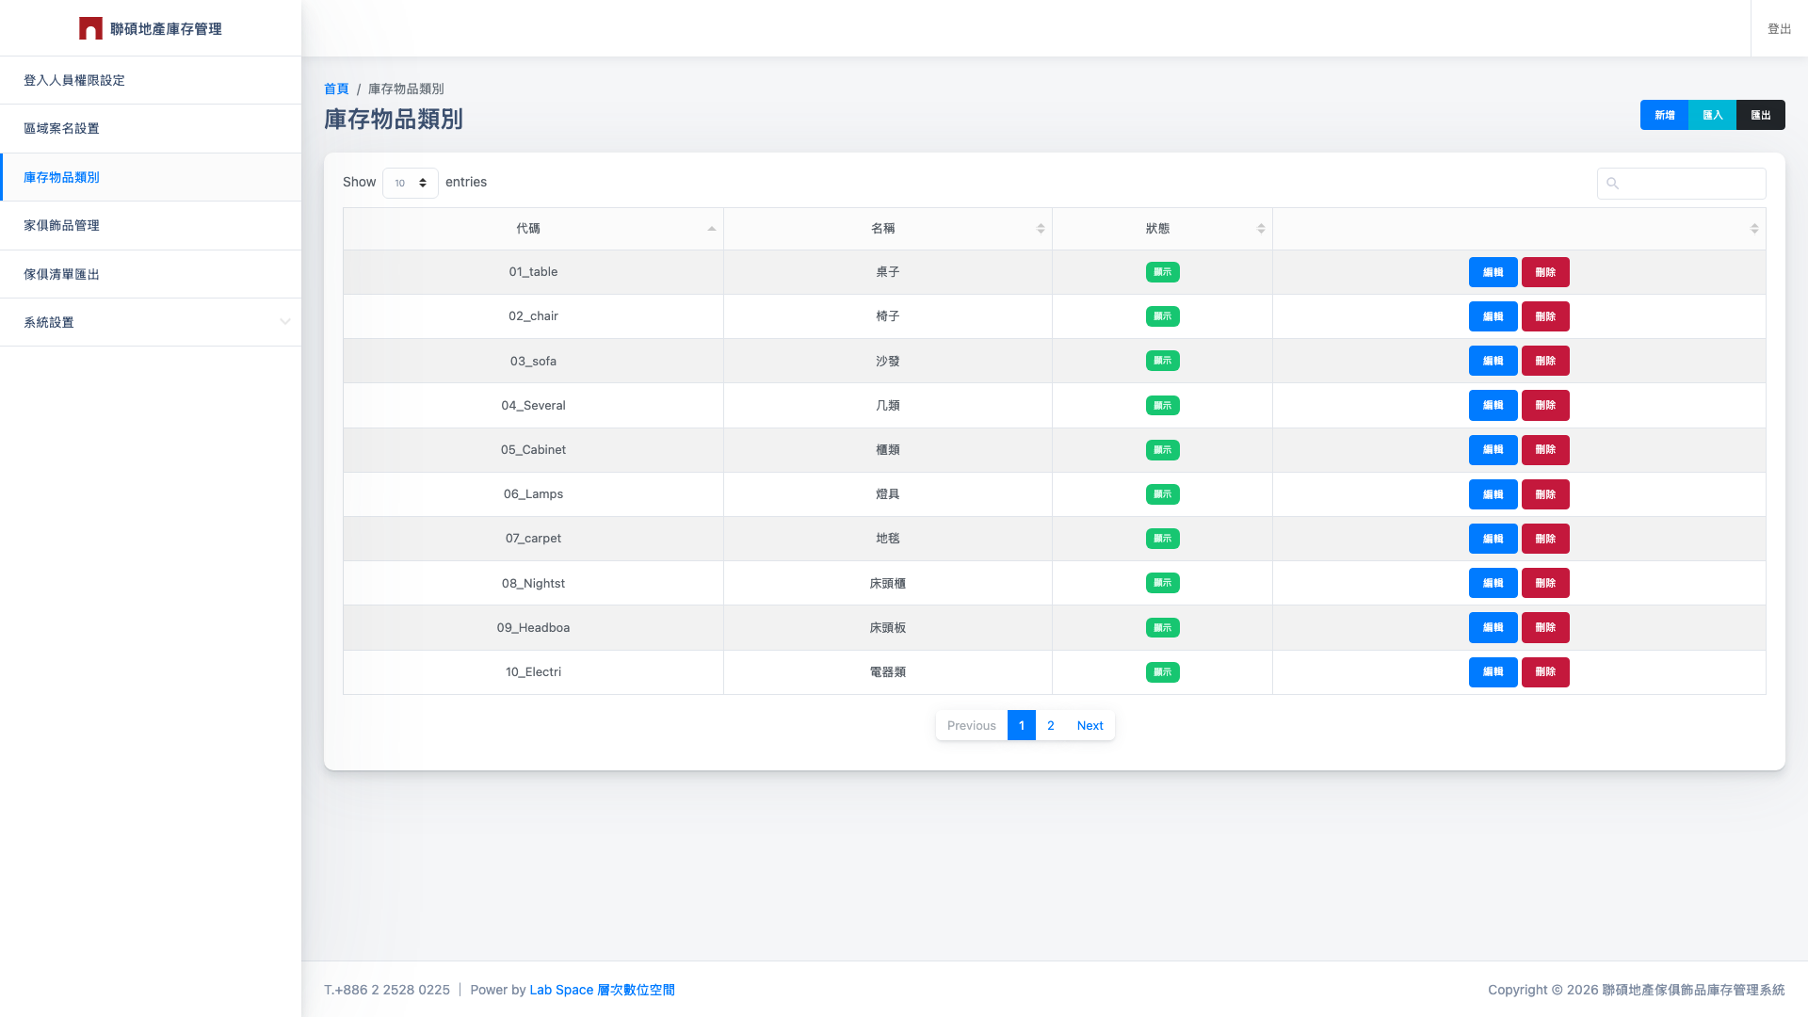
Task: Open 家俱飾品管理 in the sidebar
Action: [x=61, y=225]
